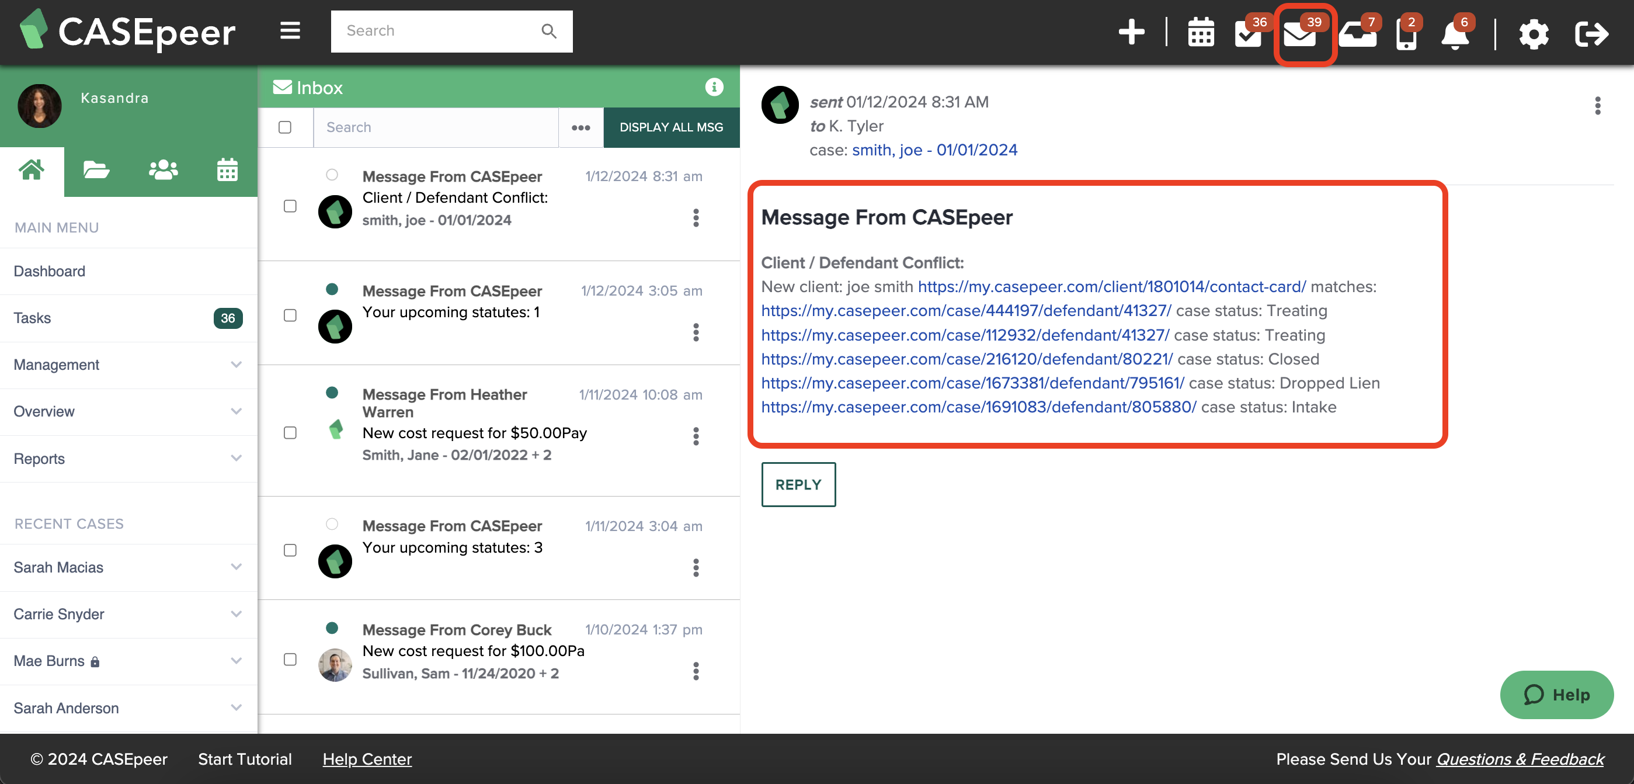1634x784 pixels.
Task: Open case 216120 defendant link
Action: 967,359
